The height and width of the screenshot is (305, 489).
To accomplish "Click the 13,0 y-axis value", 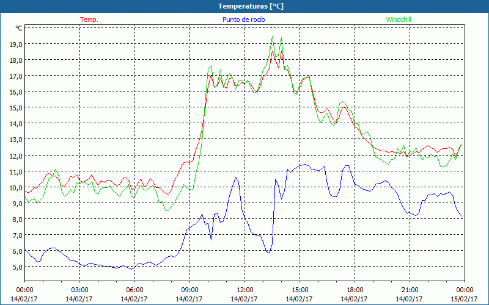I will 17,140.
